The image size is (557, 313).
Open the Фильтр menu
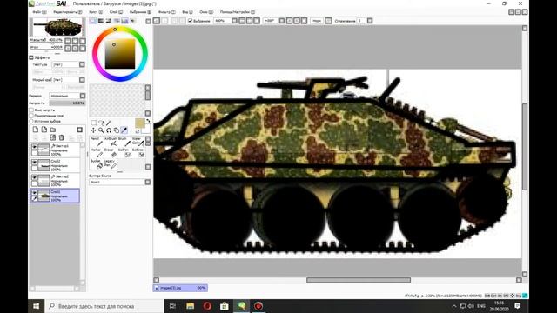click(166, 12)
